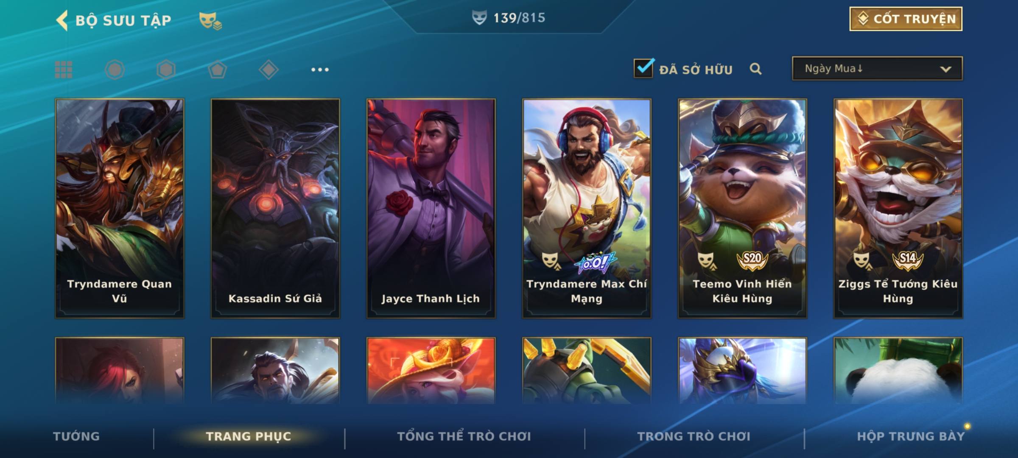1018x458 pixels.
Task: Open the skin search magnifier
Action: point(755,69)
